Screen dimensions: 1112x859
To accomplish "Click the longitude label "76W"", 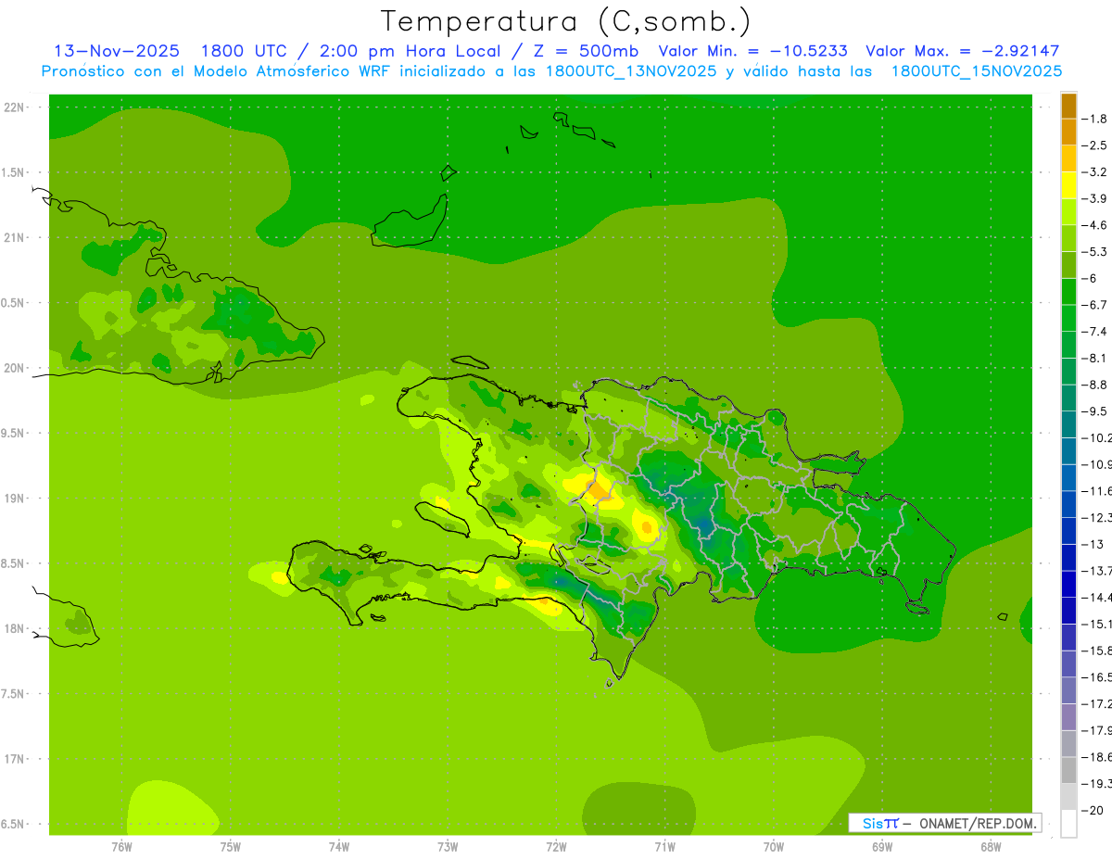I will (x=121, y=846).
